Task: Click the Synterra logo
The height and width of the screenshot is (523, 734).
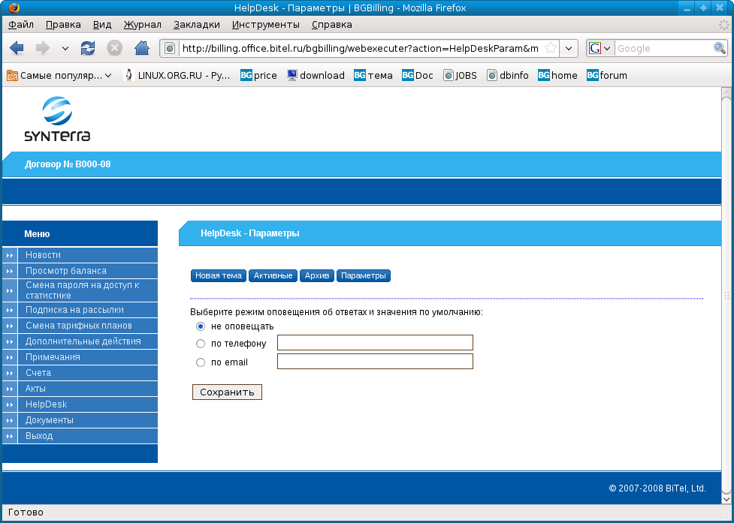Action: [x=55, y=117]
